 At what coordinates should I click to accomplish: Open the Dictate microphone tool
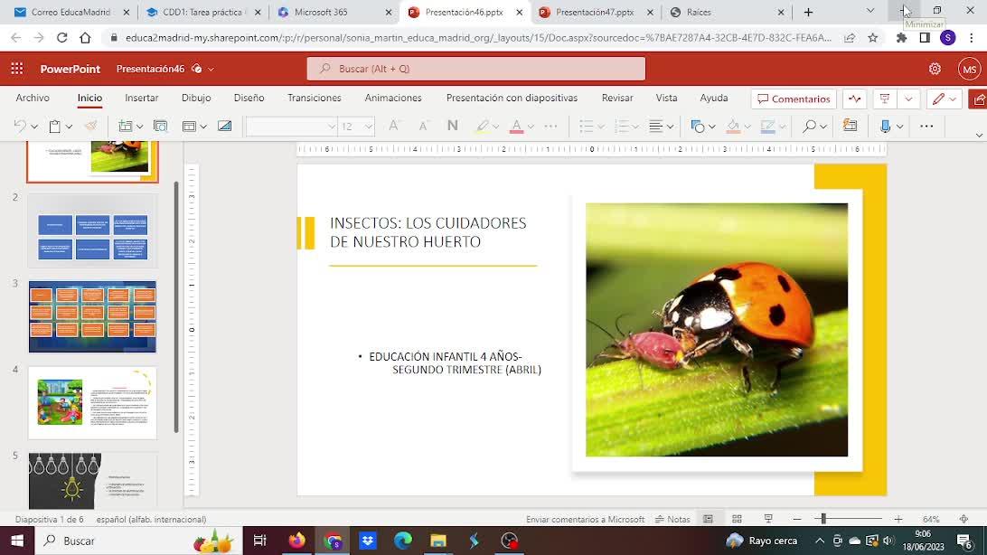[x=886, y=127]
